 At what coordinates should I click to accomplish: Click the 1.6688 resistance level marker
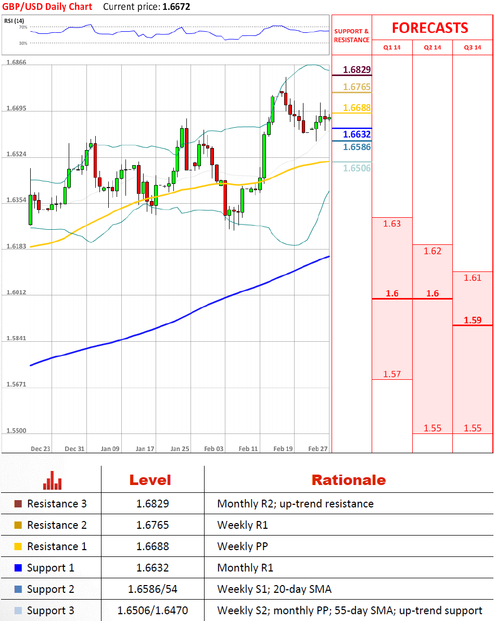click(357, 108)
